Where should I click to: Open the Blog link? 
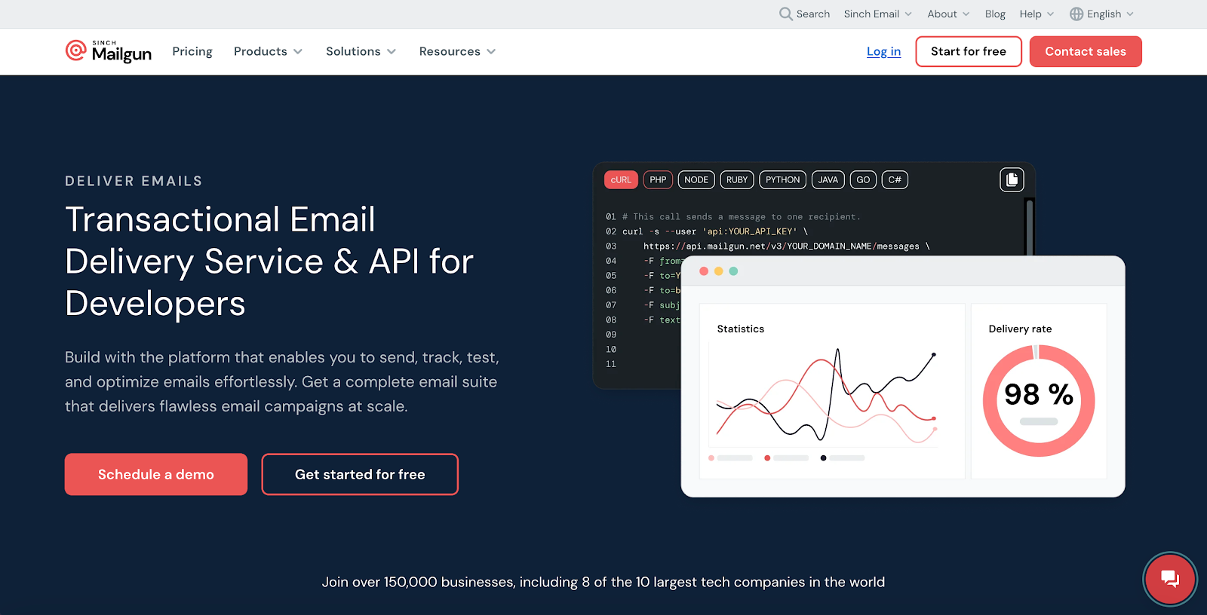coord(995,14)
